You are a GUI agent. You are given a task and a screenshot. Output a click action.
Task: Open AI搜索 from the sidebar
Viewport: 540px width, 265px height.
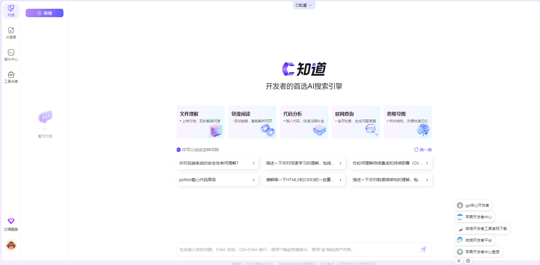click(11, 33)
